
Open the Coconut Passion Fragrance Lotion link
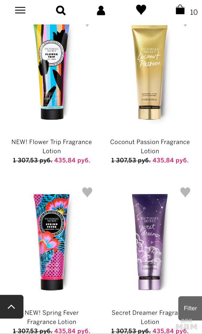tap(150, 147)
